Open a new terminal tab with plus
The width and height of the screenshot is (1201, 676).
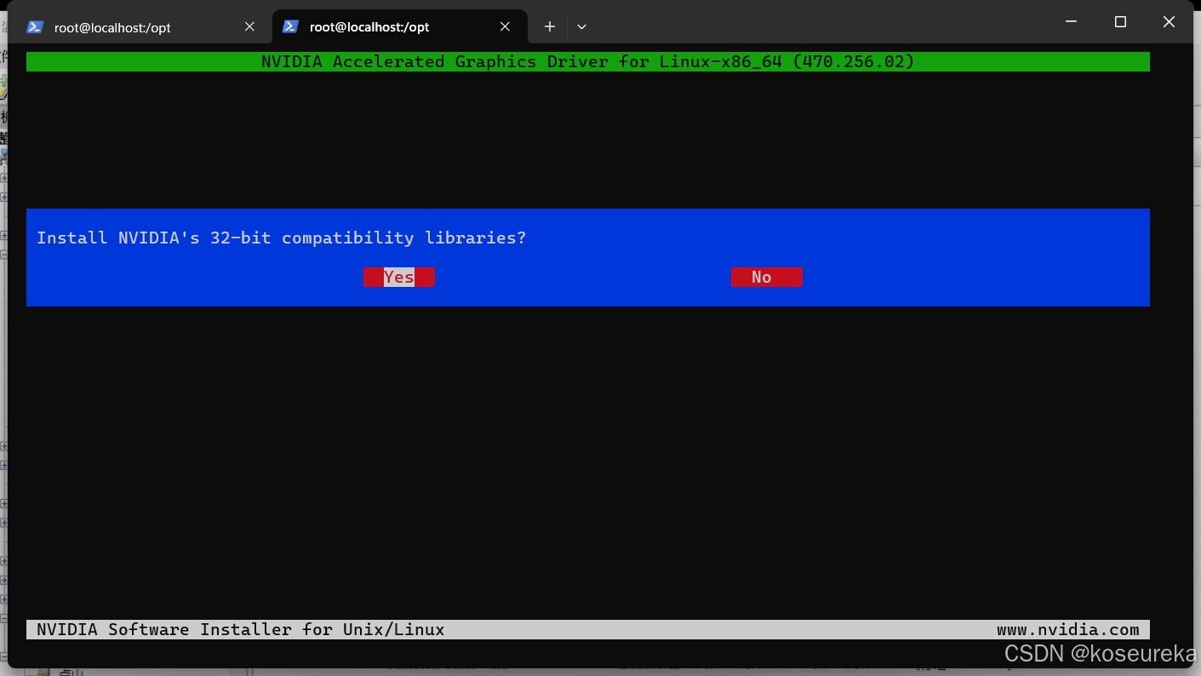coord(550,27)
